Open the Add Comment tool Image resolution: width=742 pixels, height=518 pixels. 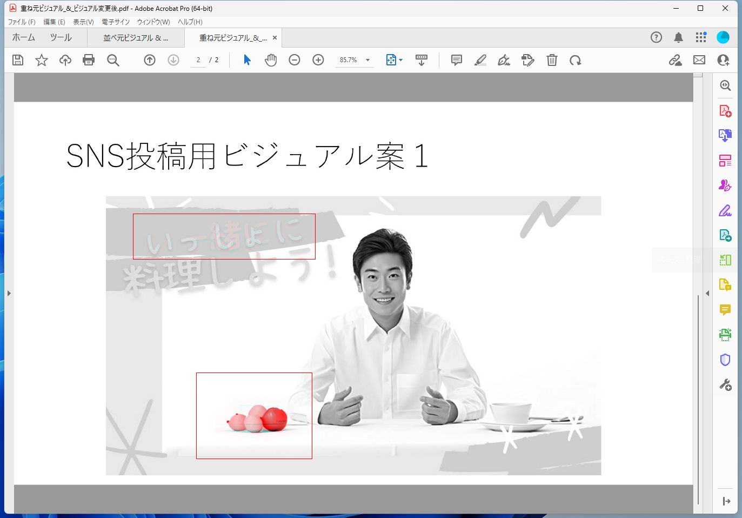(x=456, y=60)
